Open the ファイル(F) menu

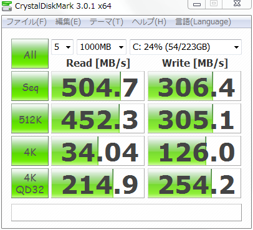27,22
